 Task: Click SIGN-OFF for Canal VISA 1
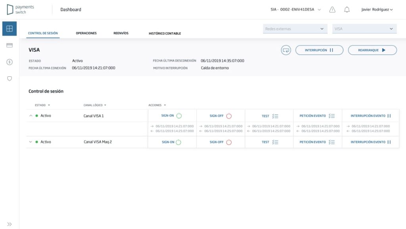pyautogui.click(x=220, y=116)
